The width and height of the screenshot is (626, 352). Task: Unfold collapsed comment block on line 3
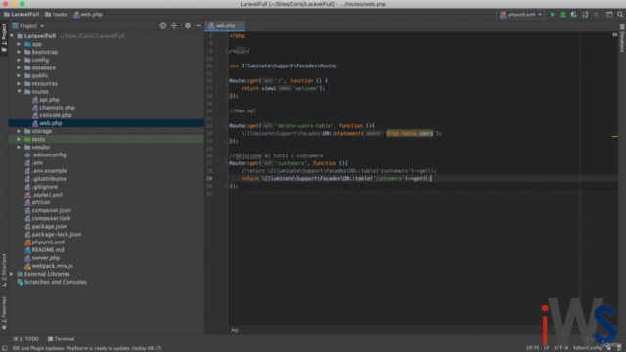(x=240, y=51)
